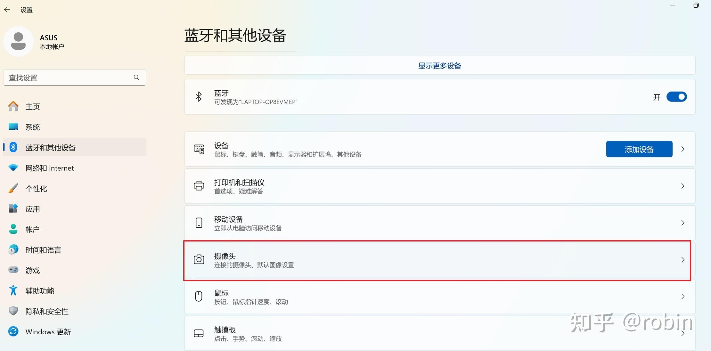Click the 游戏 controller icon

13,270
